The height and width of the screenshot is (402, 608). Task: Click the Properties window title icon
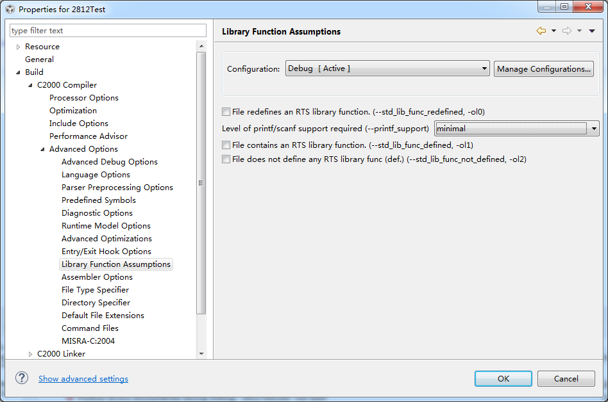[x=10, y=9]
